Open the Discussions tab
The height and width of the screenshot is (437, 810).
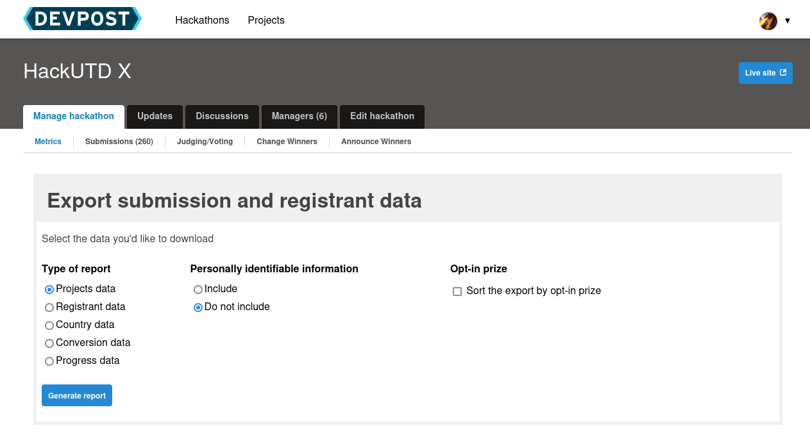222,117
